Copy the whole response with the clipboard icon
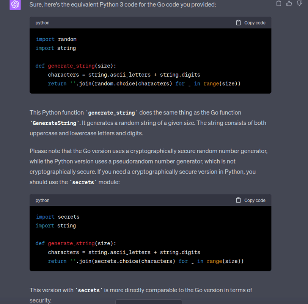 click(279, 4)
